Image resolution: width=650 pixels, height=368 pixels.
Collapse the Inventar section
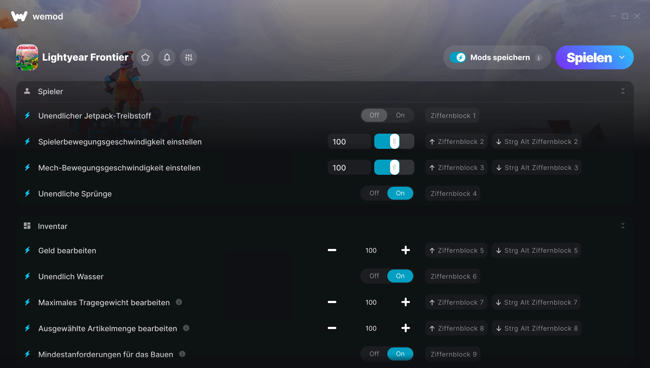(x=623, y=226)
